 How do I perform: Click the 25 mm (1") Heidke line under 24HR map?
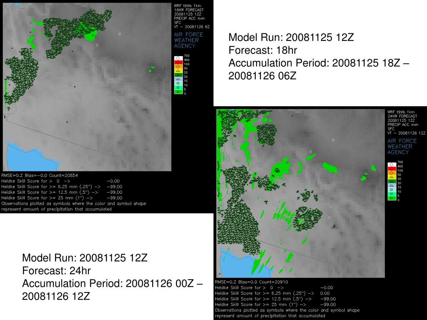275,305
